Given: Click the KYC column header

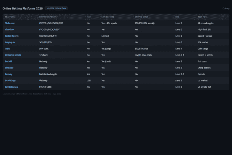Looking at the screenshot, I should point(177,17).
